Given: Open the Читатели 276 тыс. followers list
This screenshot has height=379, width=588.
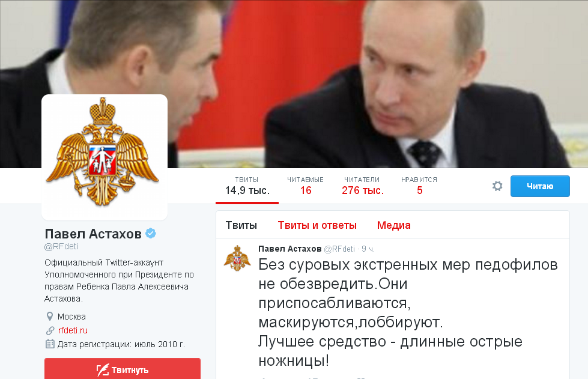Looking at the screenshot, I should 362,186.
